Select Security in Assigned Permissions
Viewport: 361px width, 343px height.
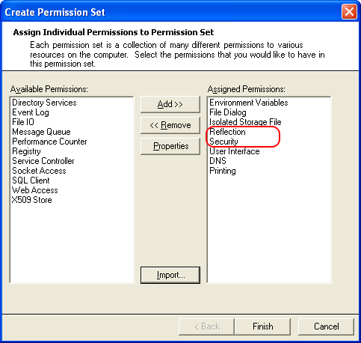[223, 142]
